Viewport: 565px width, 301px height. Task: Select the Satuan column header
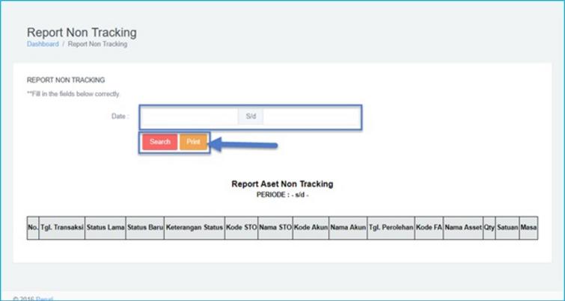coord(507,226)
